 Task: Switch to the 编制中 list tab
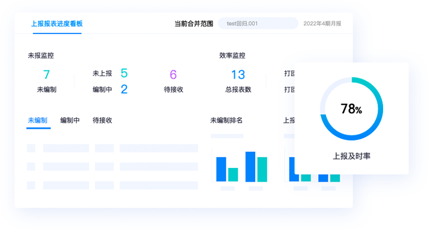click(x=70, y=120)
